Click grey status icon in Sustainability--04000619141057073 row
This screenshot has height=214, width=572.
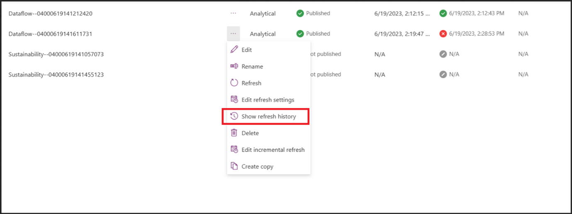click(x=443, y=54)
